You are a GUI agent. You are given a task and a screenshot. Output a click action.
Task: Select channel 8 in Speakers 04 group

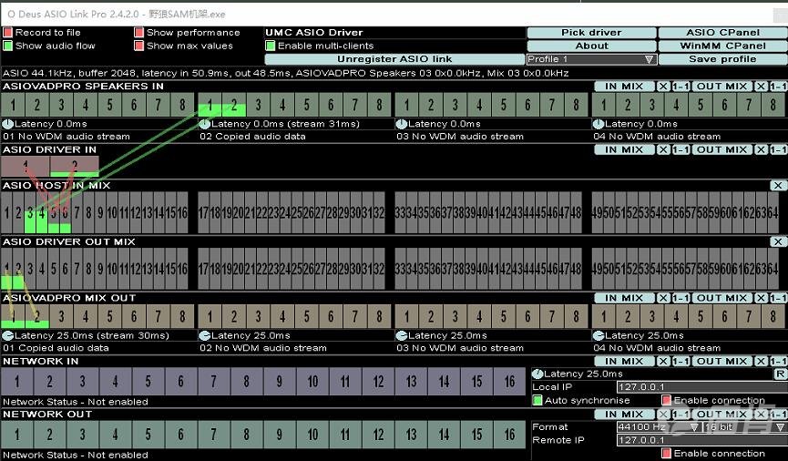pyautogui.click(x=773, y=105)
